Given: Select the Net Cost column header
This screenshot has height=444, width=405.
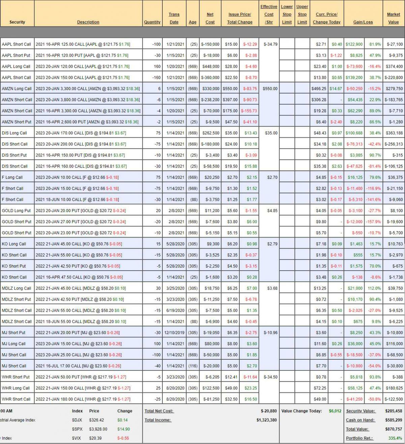Looking at the screenshot, I should click(x=210, y=18).
